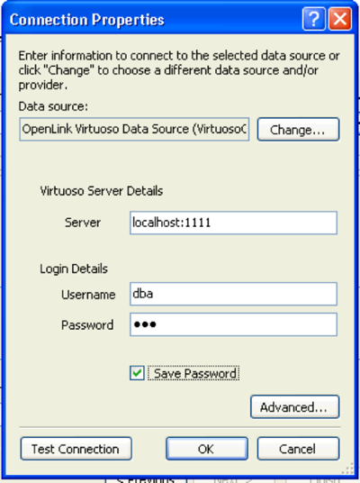This screenshot has height=483, width=360.
Task: Click the resize grip in dialog corner
Action: pyautogui.click(x=347, y=469)
